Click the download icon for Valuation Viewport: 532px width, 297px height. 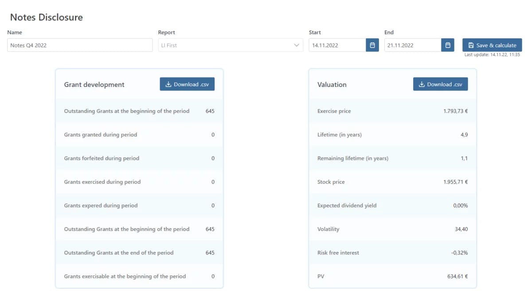pos(422,84)
